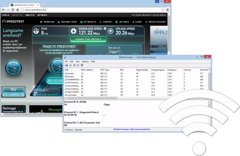Click the upload arrow circle icon
This screenshot has height=156, width=240.
tap(110, 31)
